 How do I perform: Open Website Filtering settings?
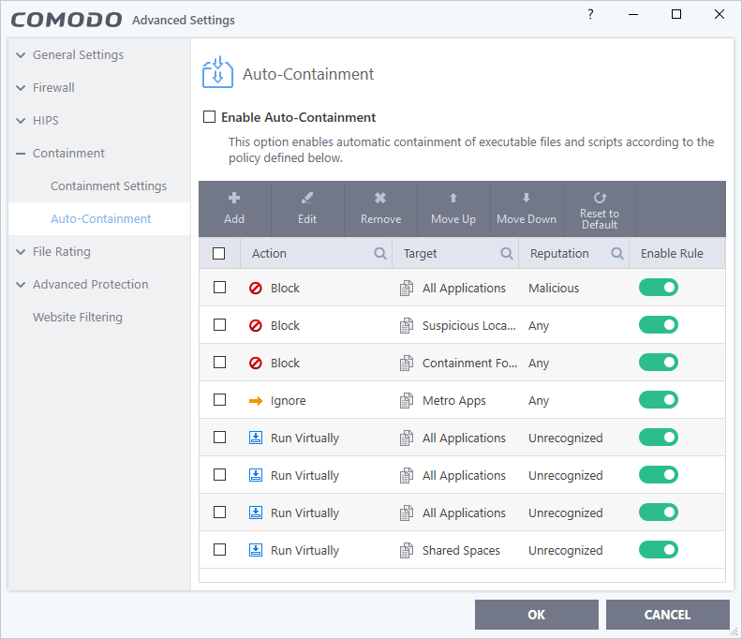[x=78, y=317]
